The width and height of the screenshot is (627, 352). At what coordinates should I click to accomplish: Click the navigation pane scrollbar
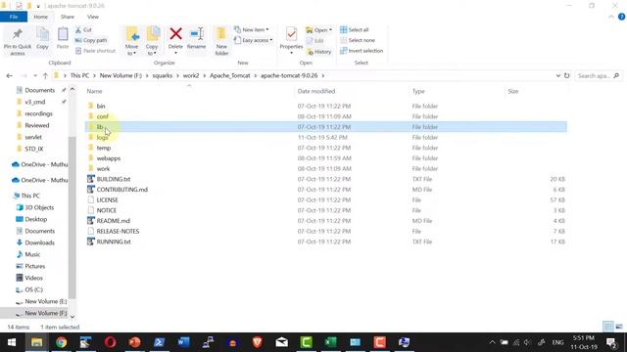click(x=72, y=217)
